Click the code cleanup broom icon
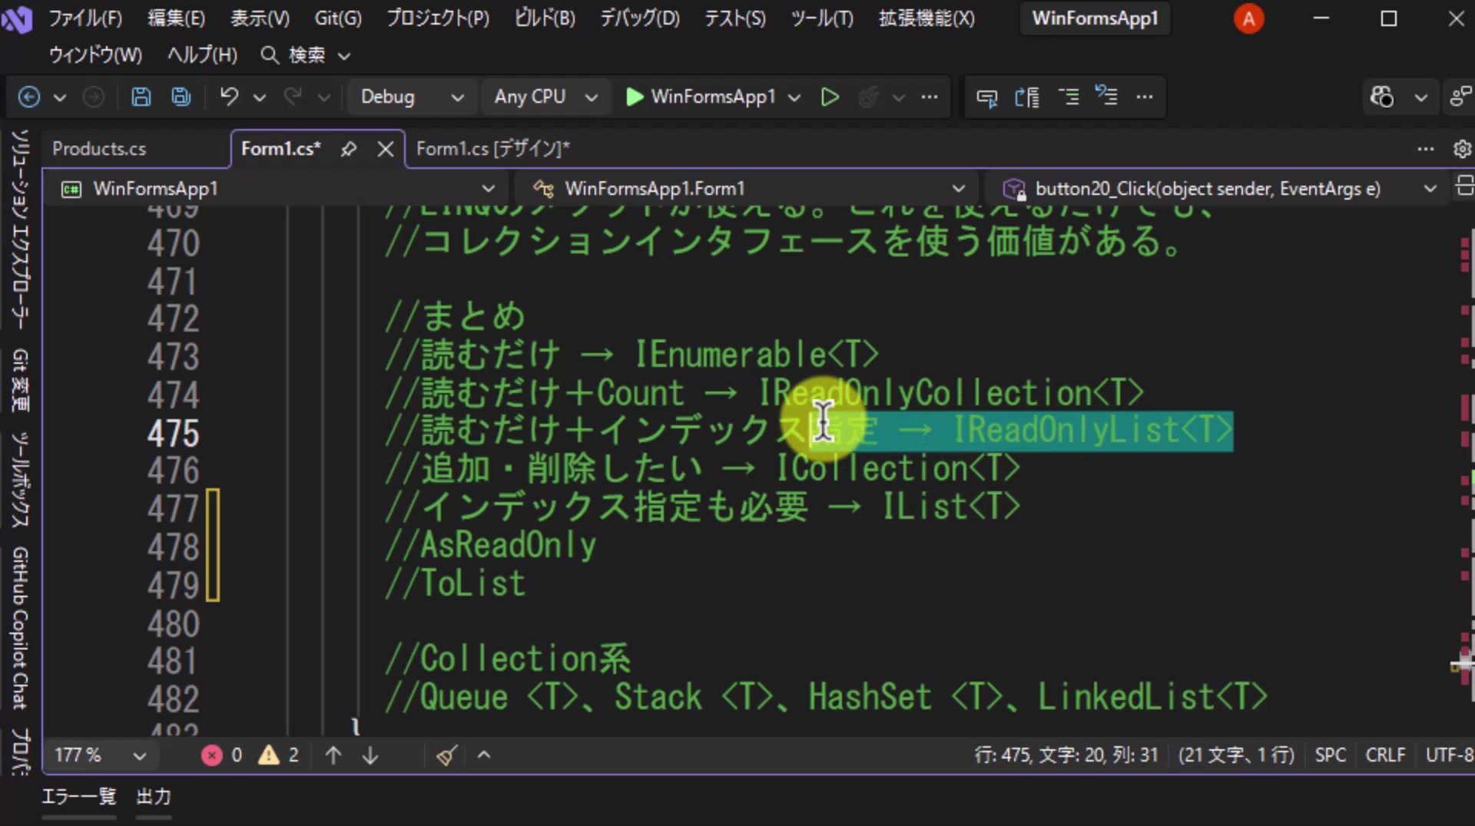 (x=446, y=755)
